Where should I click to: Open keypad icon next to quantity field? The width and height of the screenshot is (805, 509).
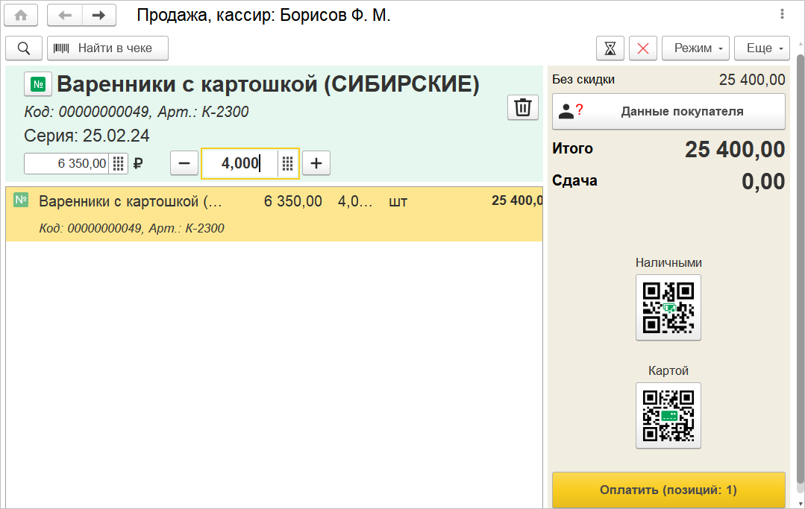tap(288, 163)
